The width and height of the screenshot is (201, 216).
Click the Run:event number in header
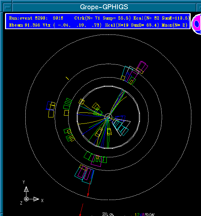pyautogui.click(x=36, y=18)
